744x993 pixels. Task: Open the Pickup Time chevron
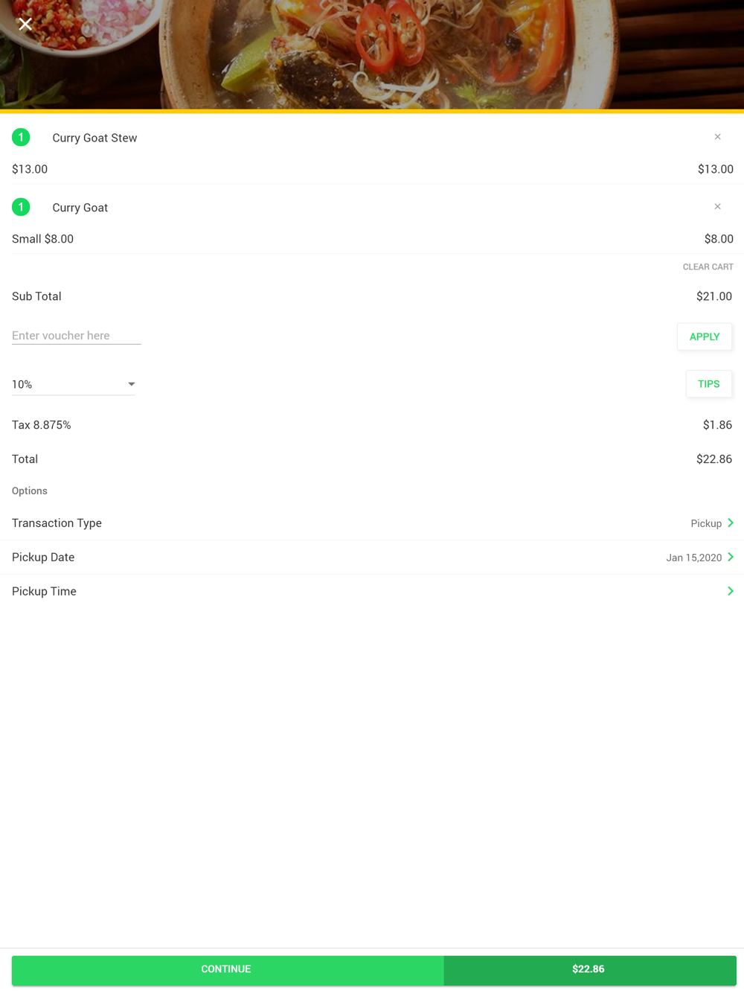(731, 591)
